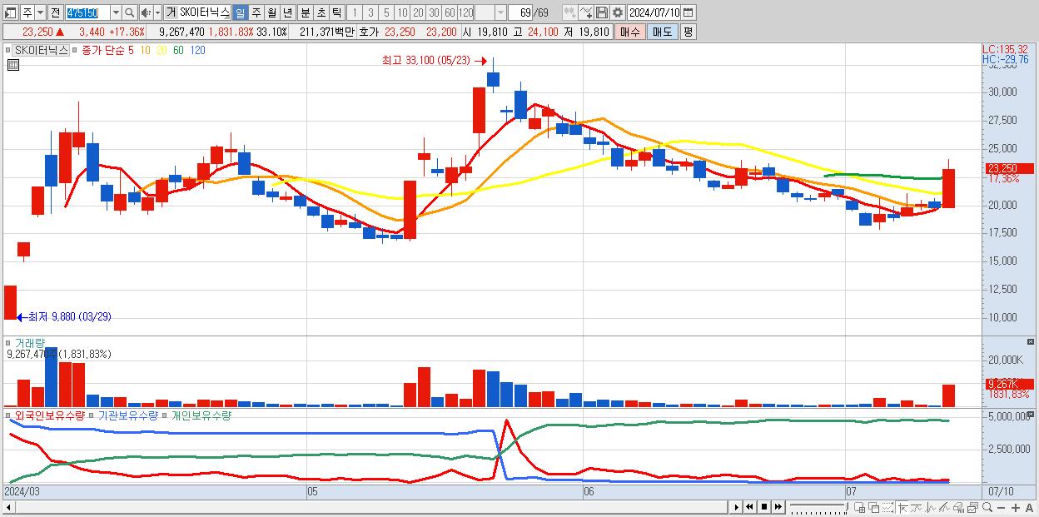This screenshot has height=517, width=1039.
Task: Select the 년 yearly period tab
Action: (287, 12)
